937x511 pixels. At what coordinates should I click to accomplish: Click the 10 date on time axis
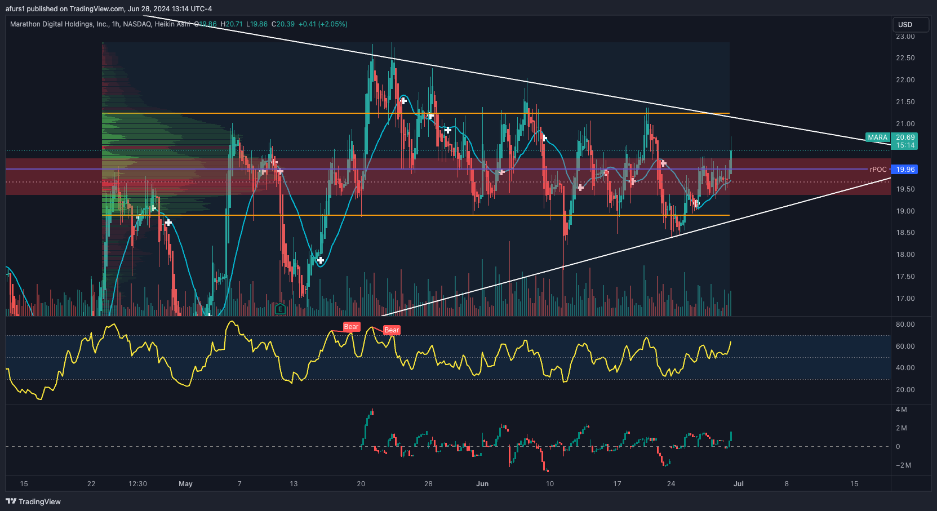point(550,484)
